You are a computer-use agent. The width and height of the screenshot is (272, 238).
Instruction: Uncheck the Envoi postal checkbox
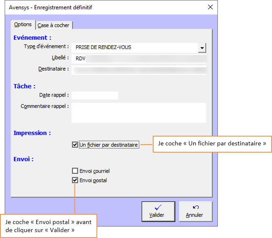[x=75, y=181]
